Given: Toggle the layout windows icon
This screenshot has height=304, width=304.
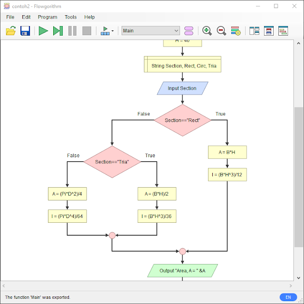Looking at the screenshot, I should pos(254,30).
